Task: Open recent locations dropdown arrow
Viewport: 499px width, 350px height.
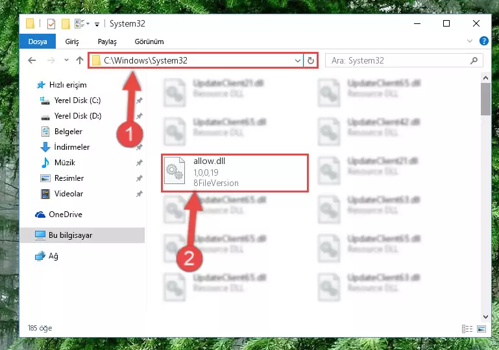Action: (x=66, y=60)
